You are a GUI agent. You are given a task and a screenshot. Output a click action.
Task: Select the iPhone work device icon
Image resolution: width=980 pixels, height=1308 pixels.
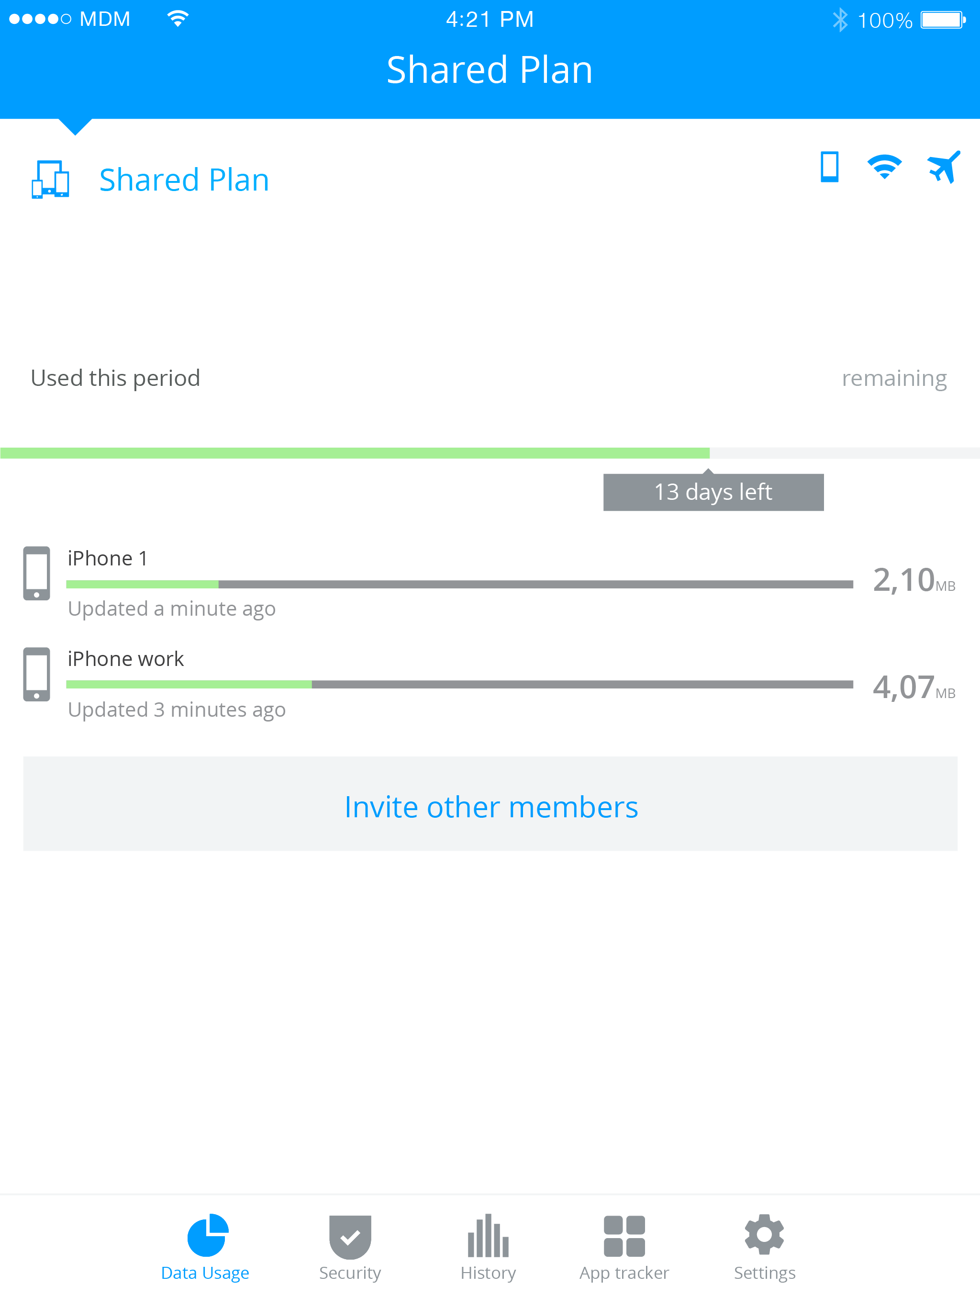click(37, 674)
